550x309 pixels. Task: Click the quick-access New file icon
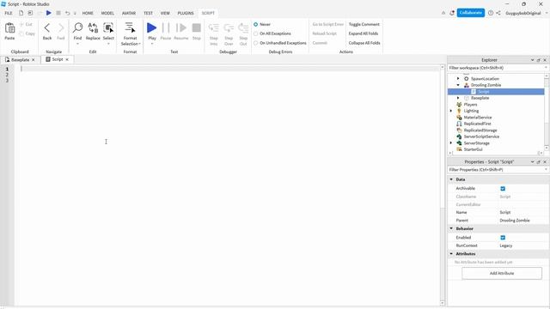(21, 13)
